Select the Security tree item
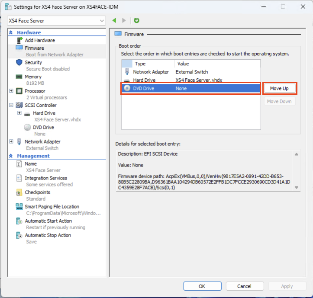Image resolution: width=313 pixels, height=298 pixels. click(x=33, y=62)
